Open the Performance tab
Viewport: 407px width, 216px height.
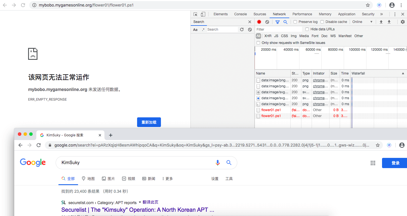[302, 14]
